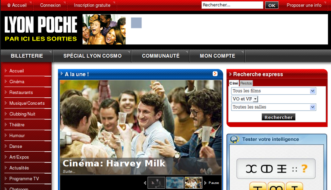Click the smiling people banner image

[x=104, y=29]
